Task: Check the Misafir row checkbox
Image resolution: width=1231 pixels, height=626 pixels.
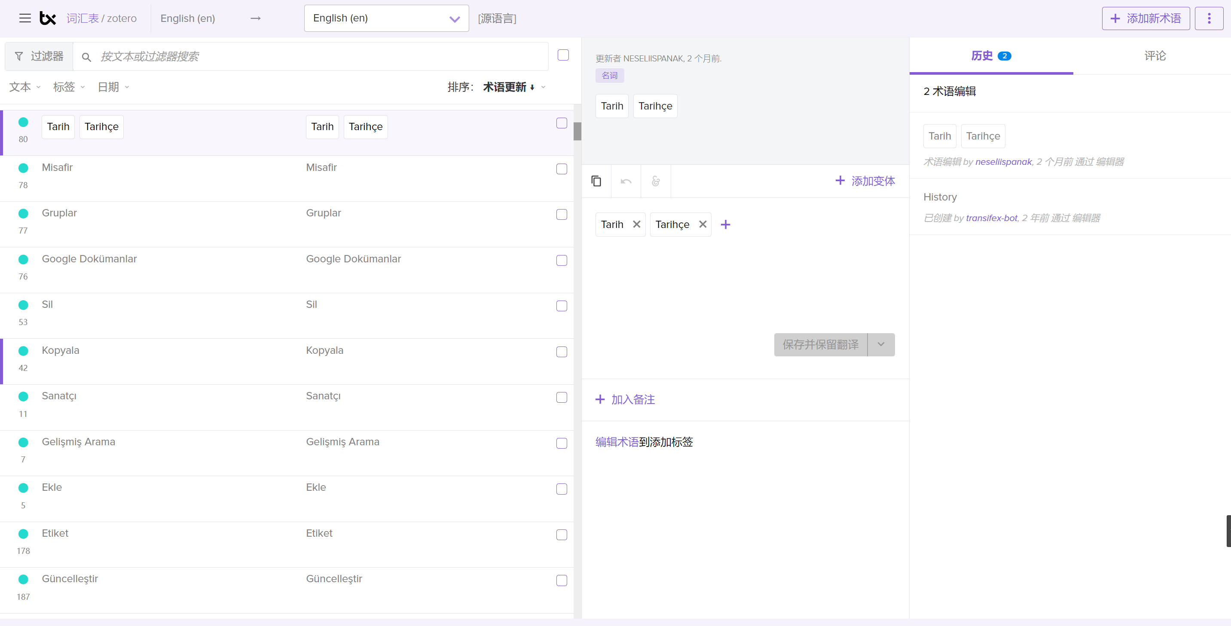Action: 562,169
